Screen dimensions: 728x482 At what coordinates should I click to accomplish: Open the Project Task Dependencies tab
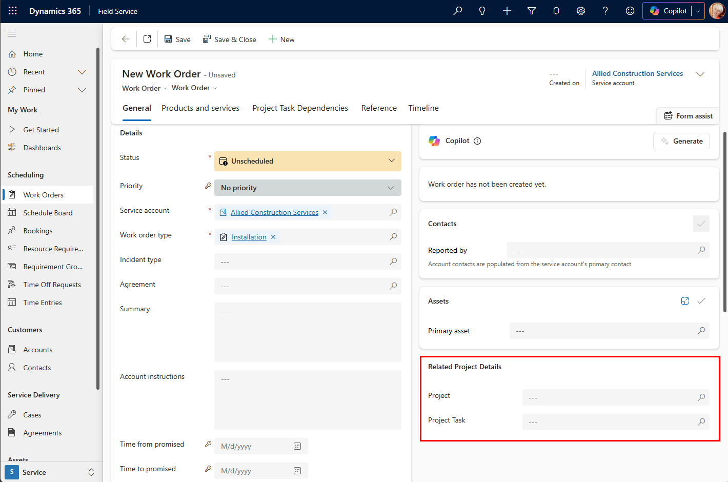(300, 108)
